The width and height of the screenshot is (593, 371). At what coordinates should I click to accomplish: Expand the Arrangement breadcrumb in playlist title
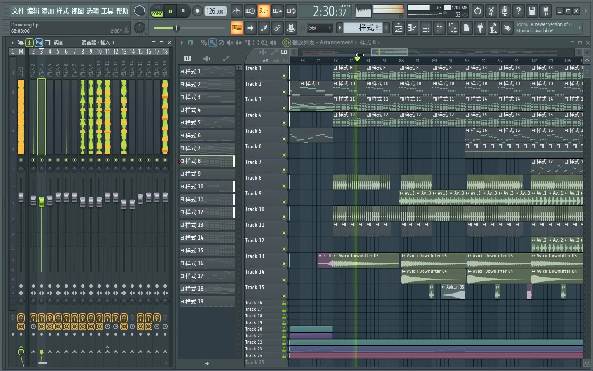(x=356, y=42)
